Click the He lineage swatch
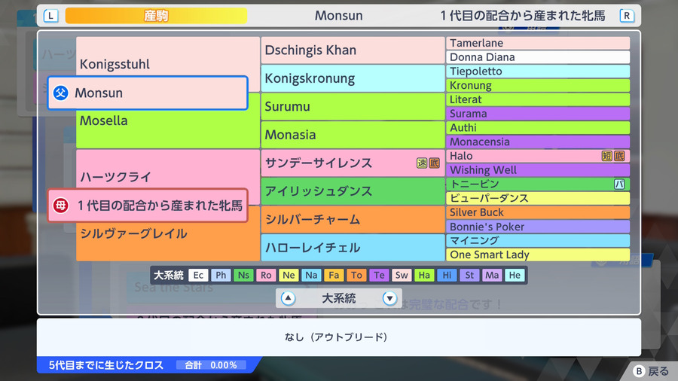 click(515, 275)
